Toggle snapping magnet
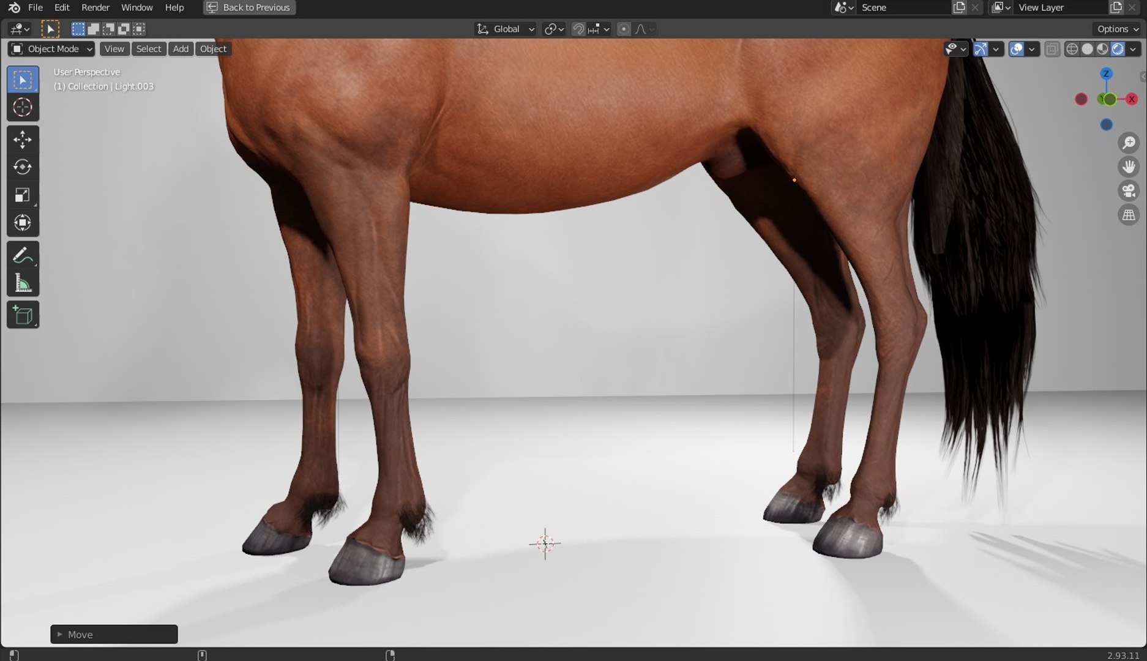Viewport: 1147px width, 661px height. [578, 29]
